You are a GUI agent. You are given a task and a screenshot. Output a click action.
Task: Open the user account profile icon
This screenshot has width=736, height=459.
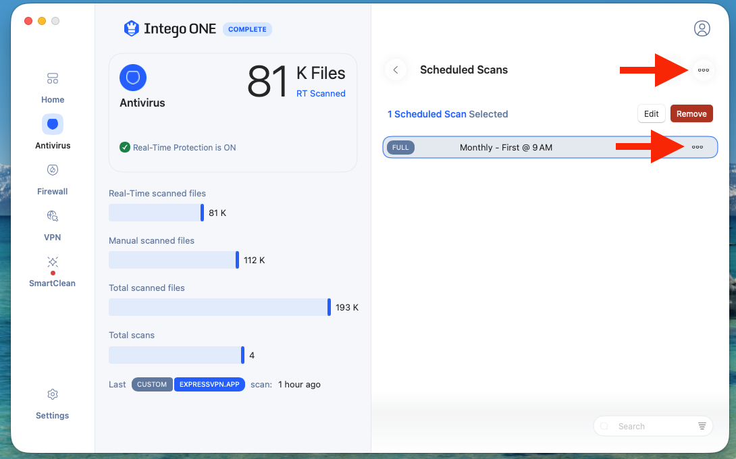702,28
